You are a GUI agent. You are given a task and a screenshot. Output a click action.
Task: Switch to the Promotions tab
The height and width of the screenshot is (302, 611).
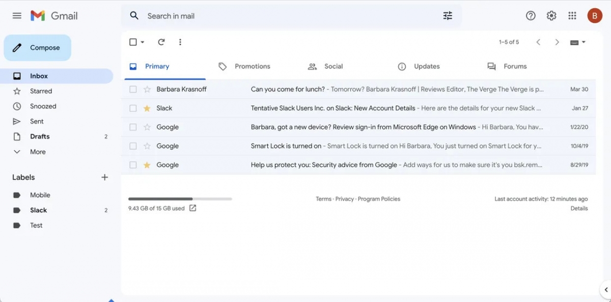click(253, 67)
